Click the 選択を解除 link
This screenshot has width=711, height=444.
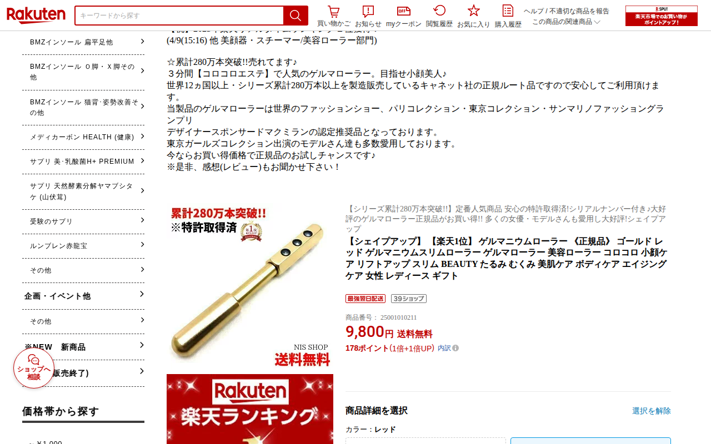click(652, 411)
